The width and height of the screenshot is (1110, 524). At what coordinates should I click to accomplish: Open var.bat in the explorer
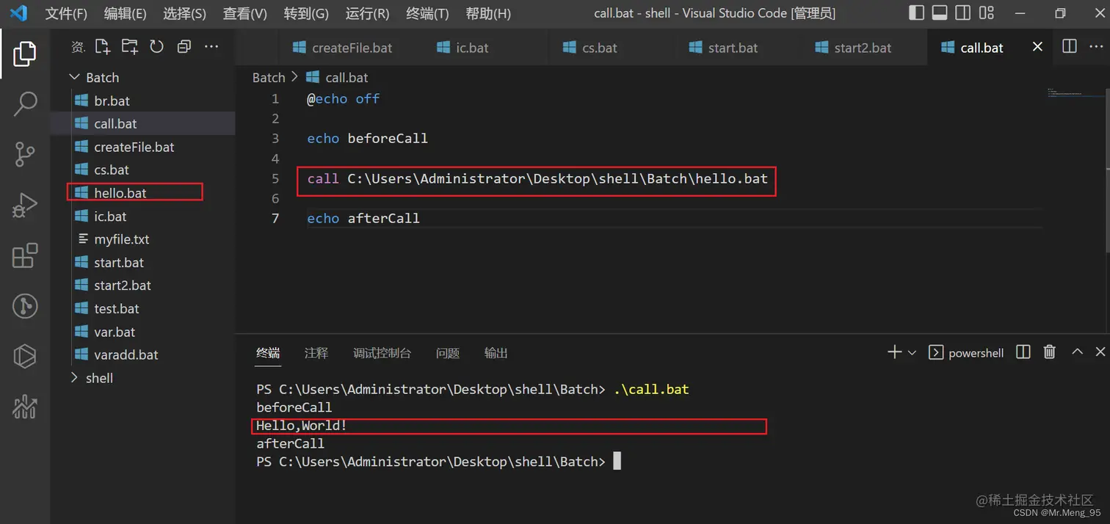click(142, 332)
